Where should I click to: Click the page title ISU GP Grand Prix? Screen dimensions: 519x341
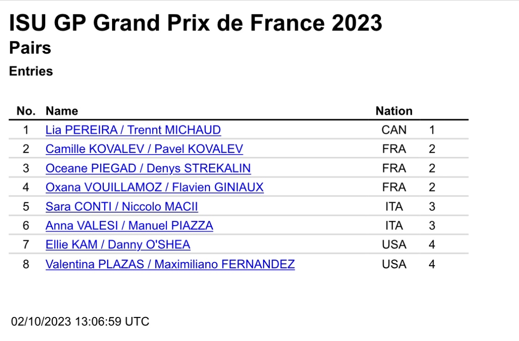click(x=196, y=23)
